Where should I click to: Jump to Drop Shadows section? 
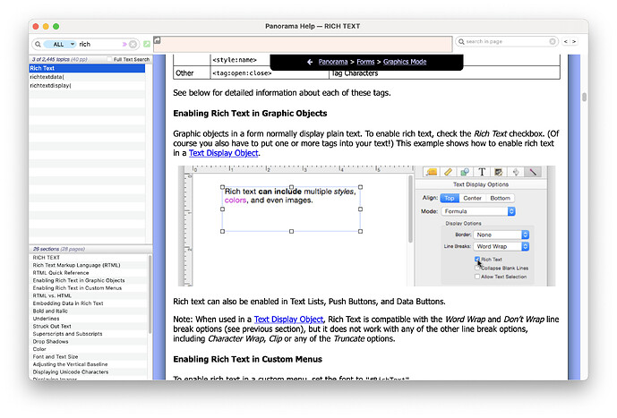click(x=50, y=342)
